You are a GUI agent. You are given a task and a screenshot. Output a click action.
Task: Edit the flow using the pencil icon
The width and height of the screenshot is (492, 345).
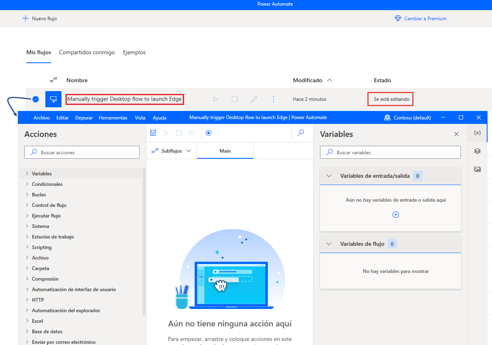[254, 99]
